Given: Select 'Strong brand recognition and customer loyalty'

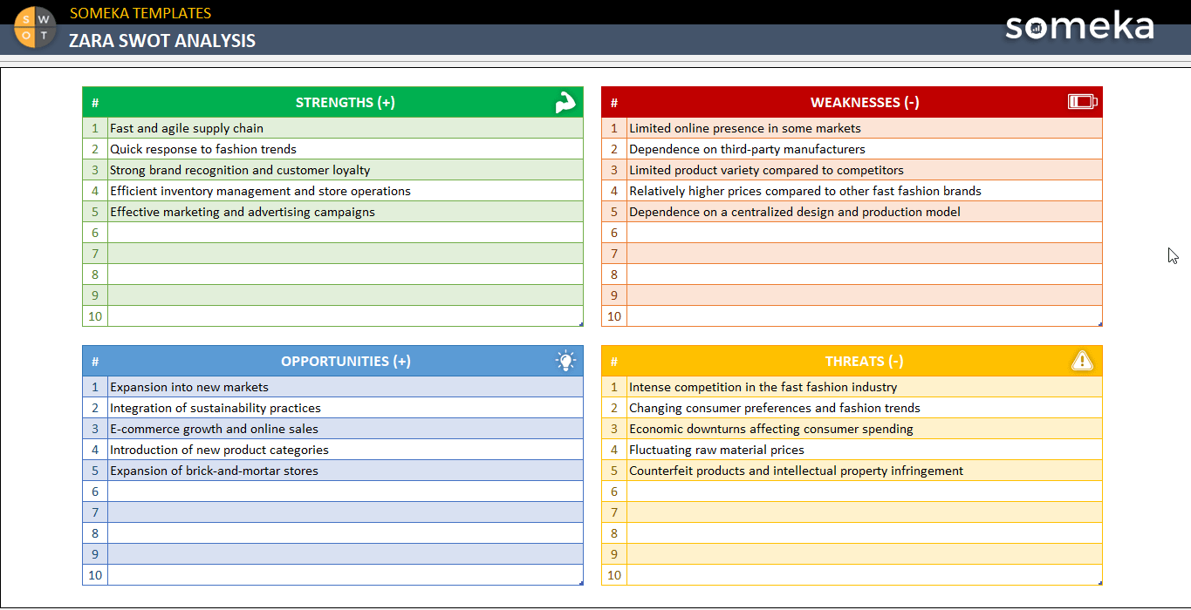Looking at the screenshot, I should pos(346,170).
